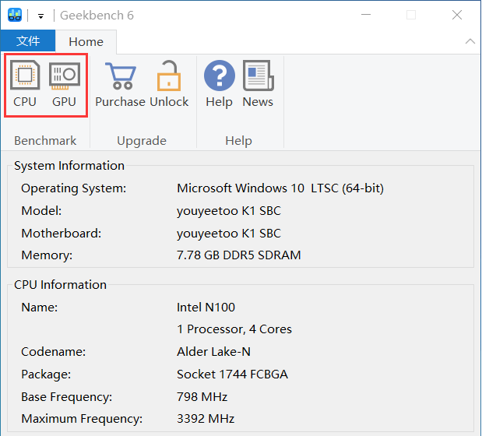This screenshot has height=436, width=482.
Task: Click the Alder Lake-N codename value
Action: coord(213,352)
